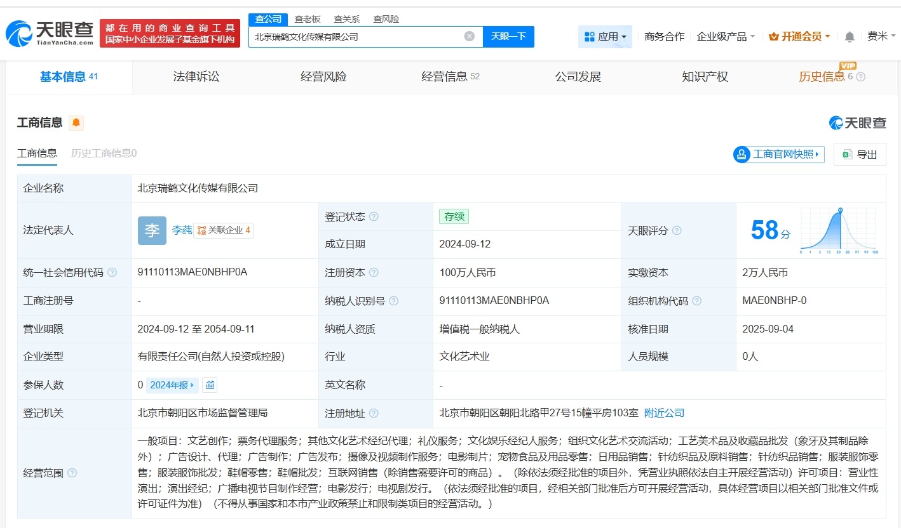Screen dimensions: 901x528
Task: Switch to the 法律诉讼 tab
Action: pos(196,76)
